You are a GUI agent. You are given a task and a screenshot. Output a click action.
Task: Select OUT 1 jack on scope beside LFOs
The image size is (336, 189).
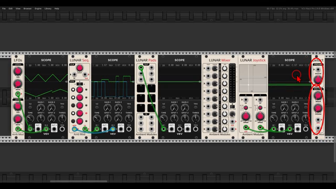click(x=38, y=129)
